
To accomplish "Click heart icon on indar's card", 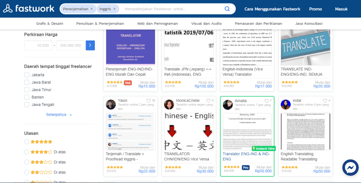I will pyautogui.click(x=325, y=101).
